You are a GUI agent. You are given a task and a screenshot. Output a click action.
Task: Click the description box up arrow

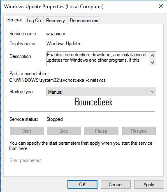(x=152, y=56)
